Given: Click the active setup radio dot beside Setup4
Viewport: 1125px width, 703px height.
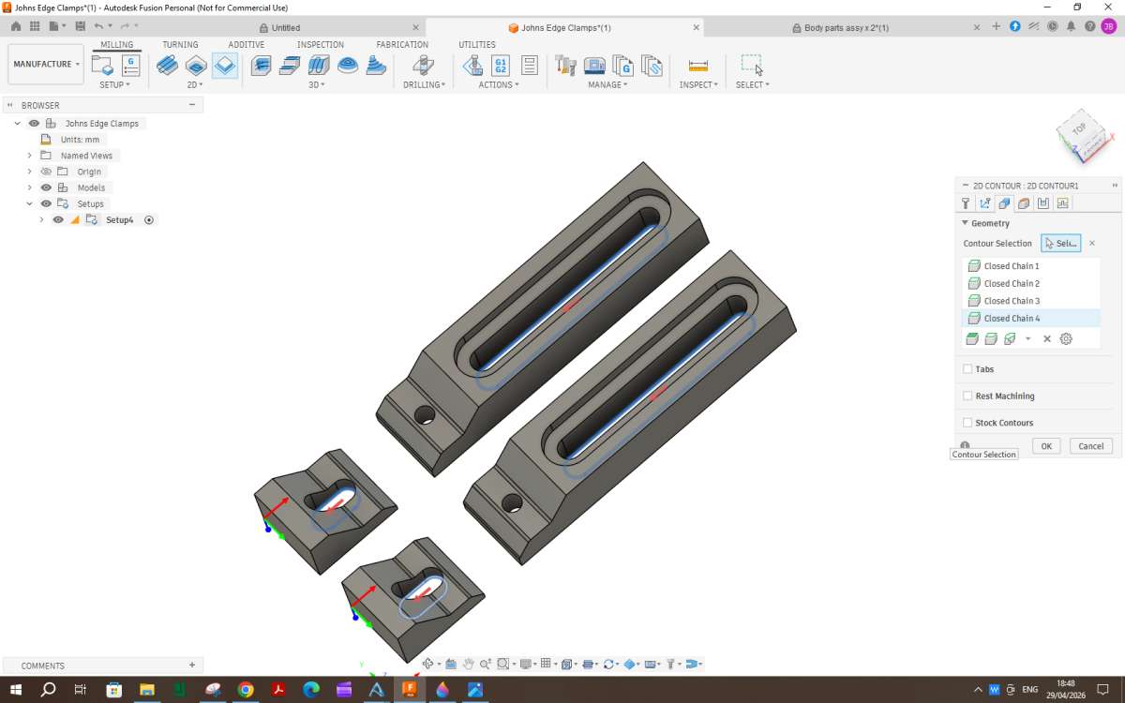Looking at the screenshot, I should pos(149,219).
